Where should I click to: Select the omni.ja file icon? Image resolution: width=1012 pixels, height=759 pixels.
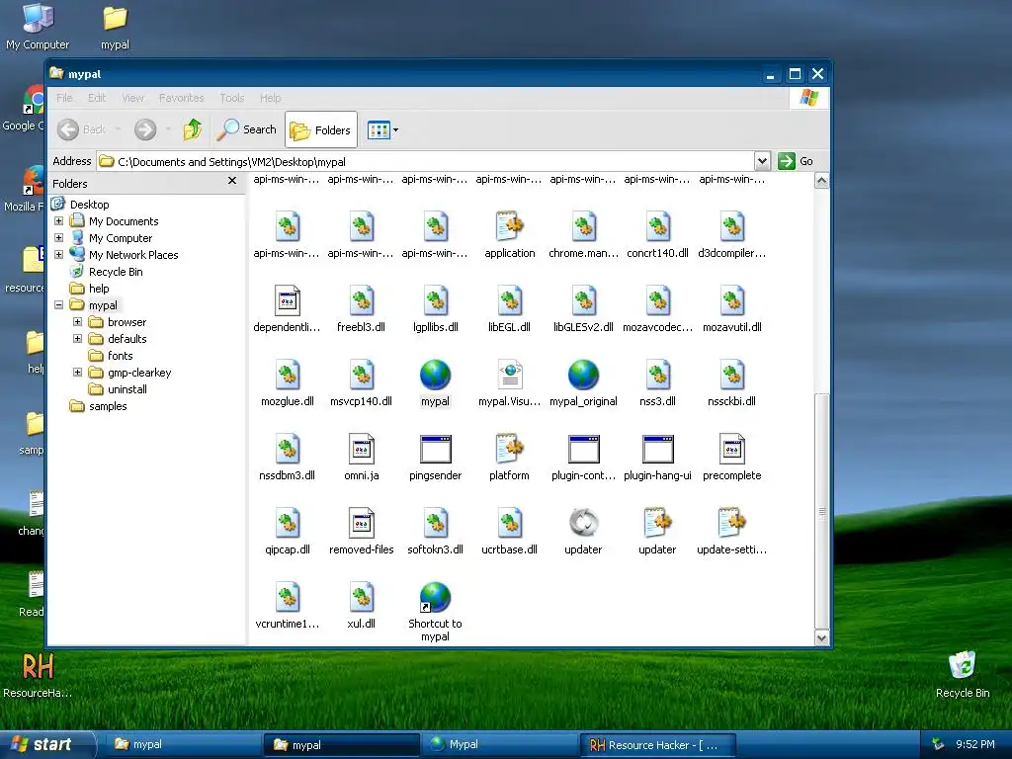tap(362, 450)
